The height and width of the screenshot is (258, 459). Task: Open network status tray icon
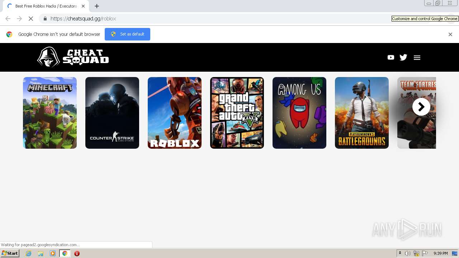(416, 253)
